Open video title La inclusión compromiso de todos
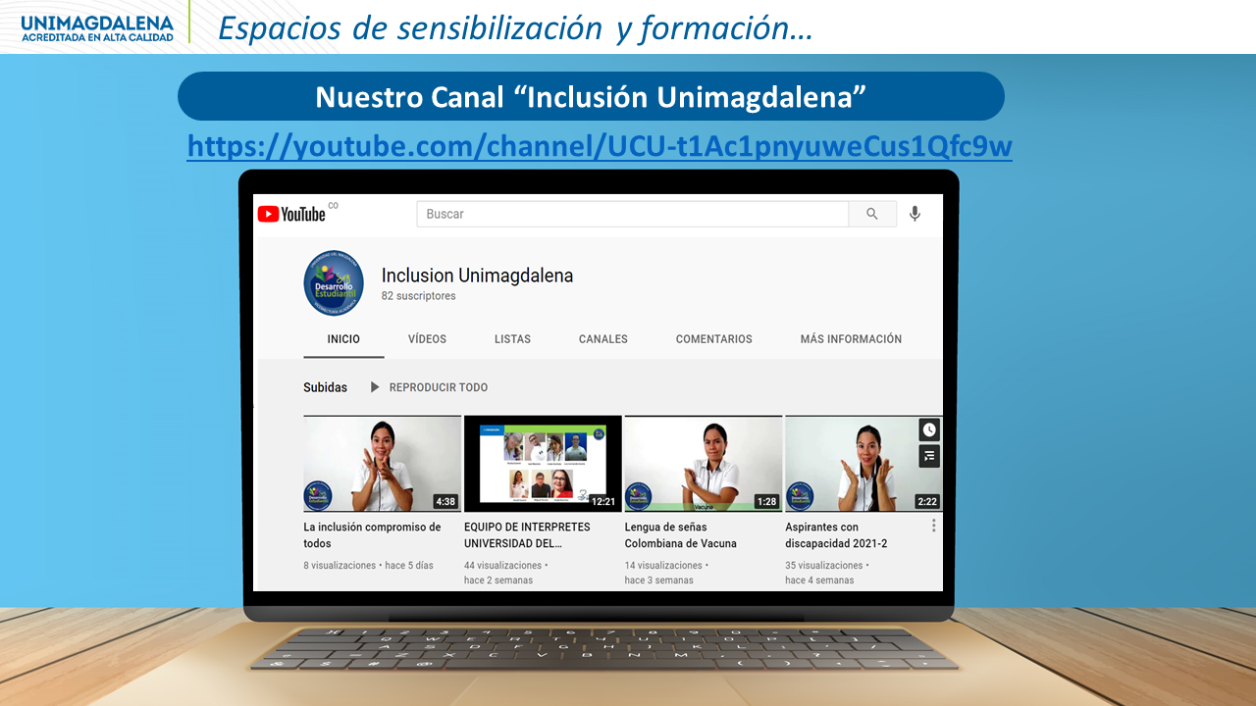The image size is (1256, 706). [x=372, y=535]
